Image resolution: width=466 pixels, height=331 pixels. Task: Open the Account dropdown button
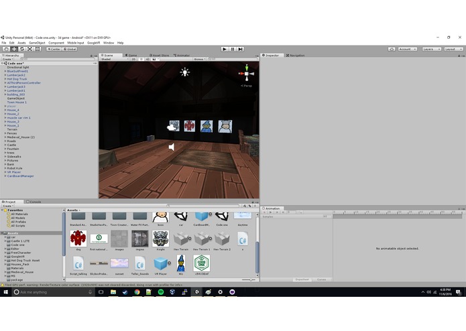click(408, 49)
